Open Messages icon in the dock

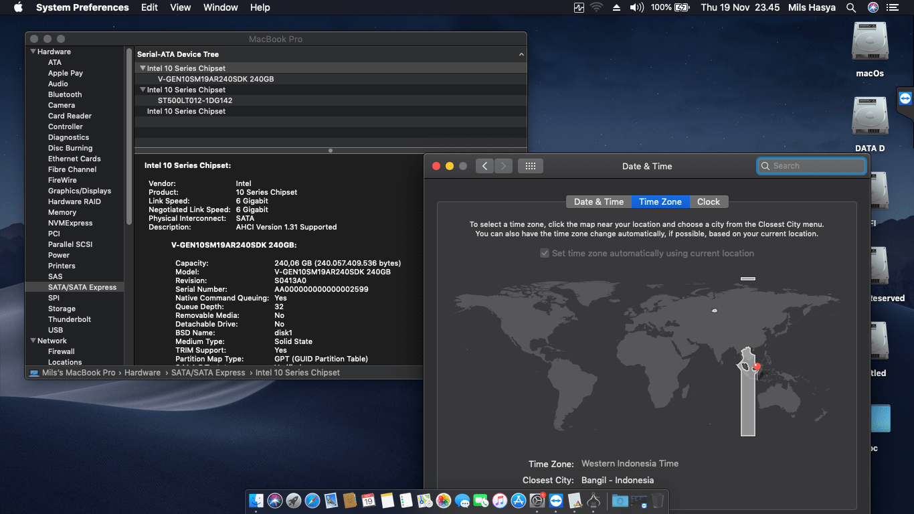[462, 500]
